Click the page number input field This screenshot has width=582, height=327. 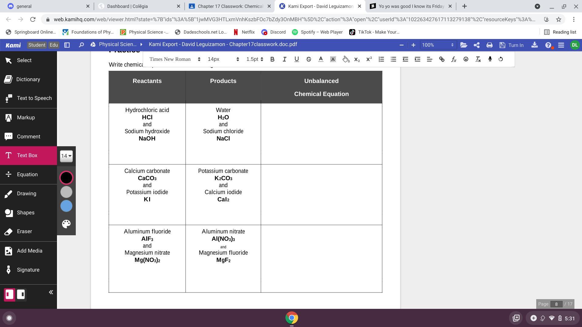coord(556,304)
